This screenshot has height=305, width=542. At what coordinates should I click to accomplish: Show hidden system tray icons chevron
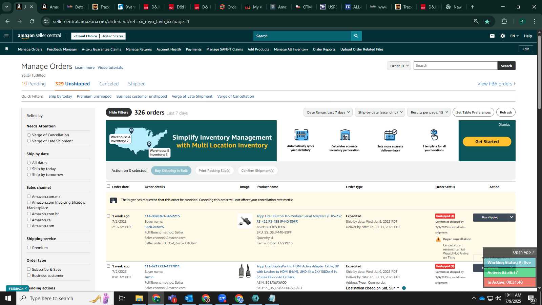[474, 298]
